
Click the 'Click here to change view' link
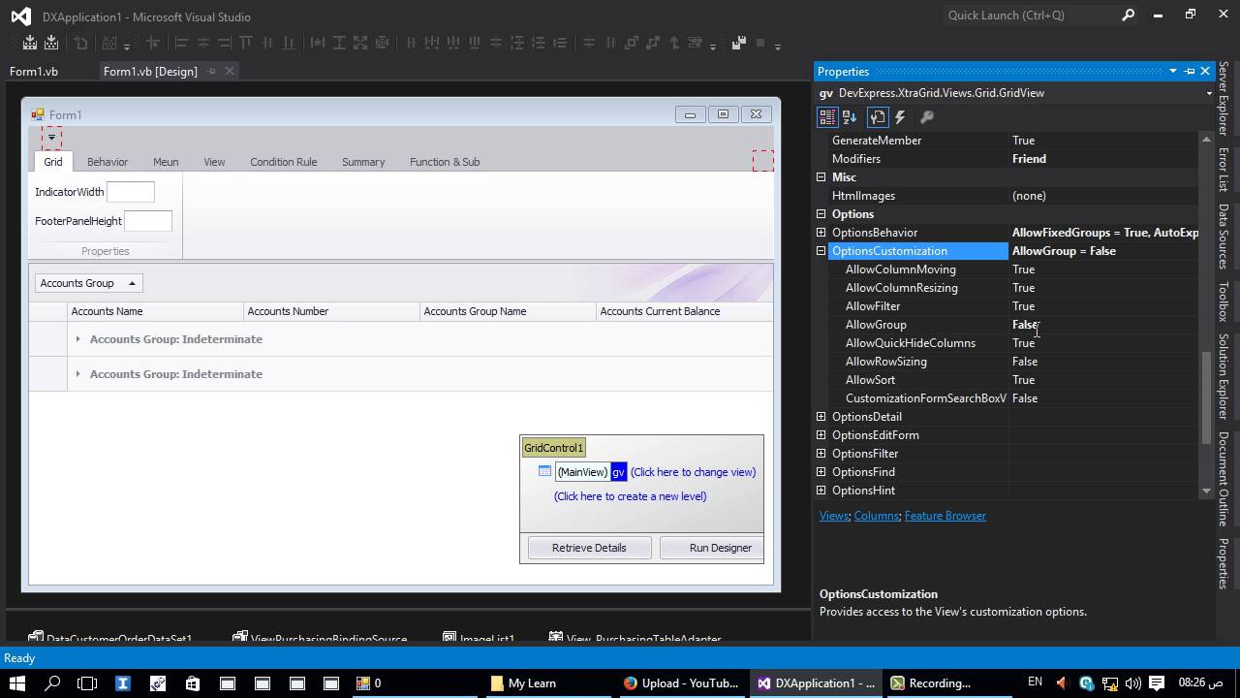pos(693,472)
